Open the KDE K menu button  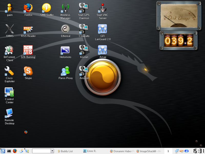[x=3, y=151]
